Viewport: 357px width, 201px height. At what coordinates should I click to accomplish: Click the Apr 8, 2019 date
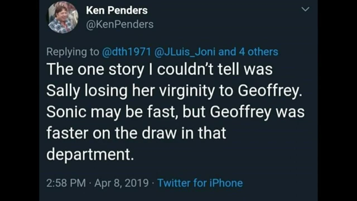(121, 183)
